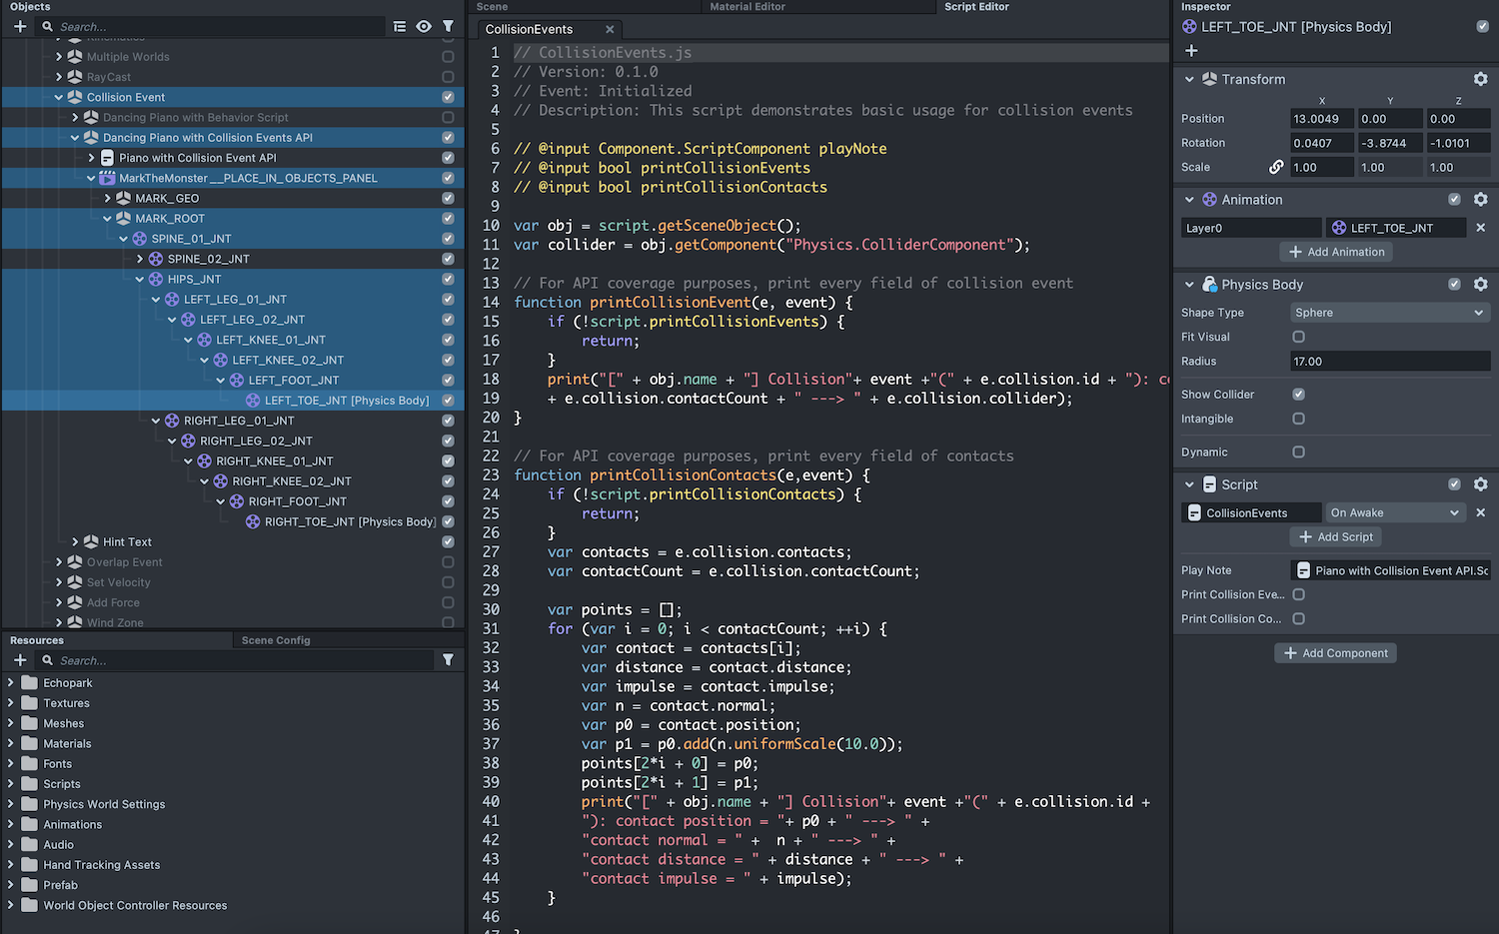Switch to the Material Editor tab

(x=747, y=7)
